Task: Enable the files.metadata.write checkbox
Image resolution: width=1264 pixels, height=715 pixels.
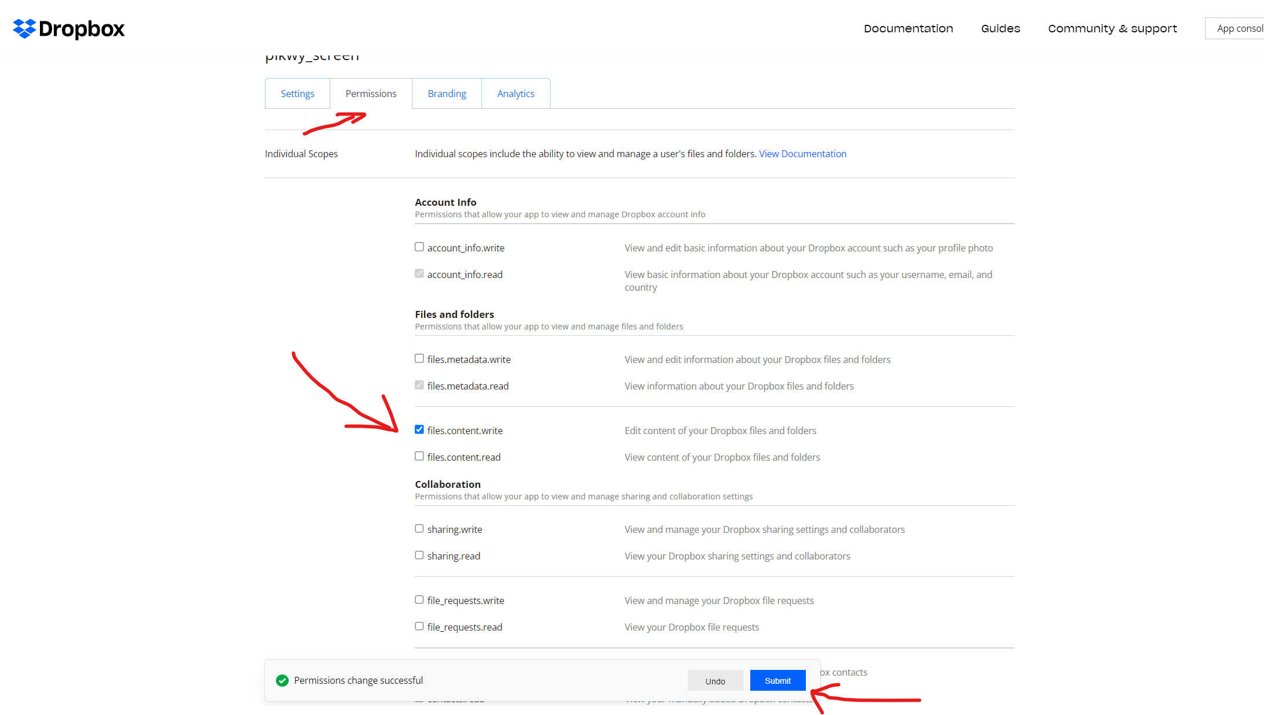Action: tap(419, 358)
